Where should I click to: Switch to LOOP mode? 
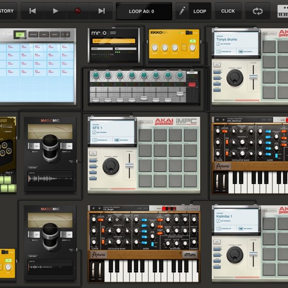pyautogui.click(x=200, y=12)
